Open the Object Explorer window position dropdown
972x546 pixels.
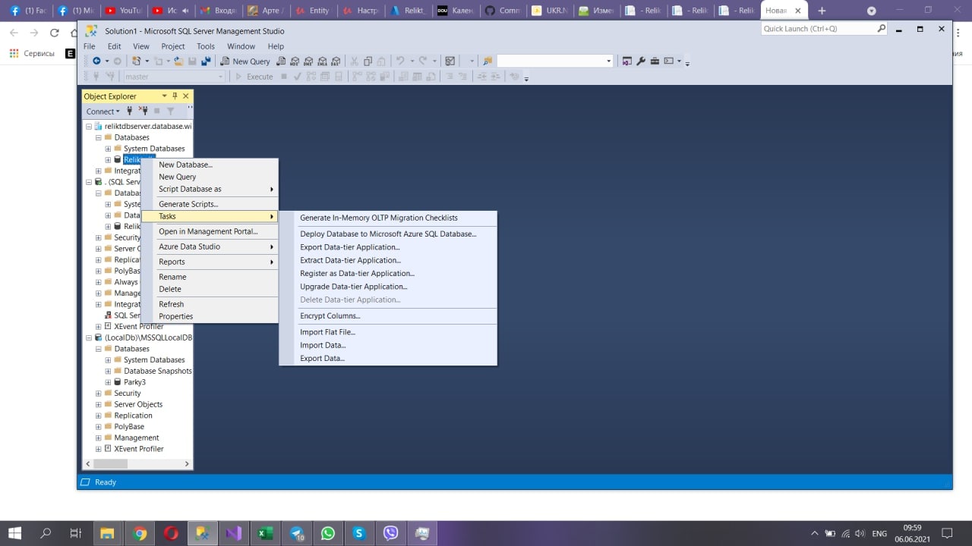coord(164,96)
